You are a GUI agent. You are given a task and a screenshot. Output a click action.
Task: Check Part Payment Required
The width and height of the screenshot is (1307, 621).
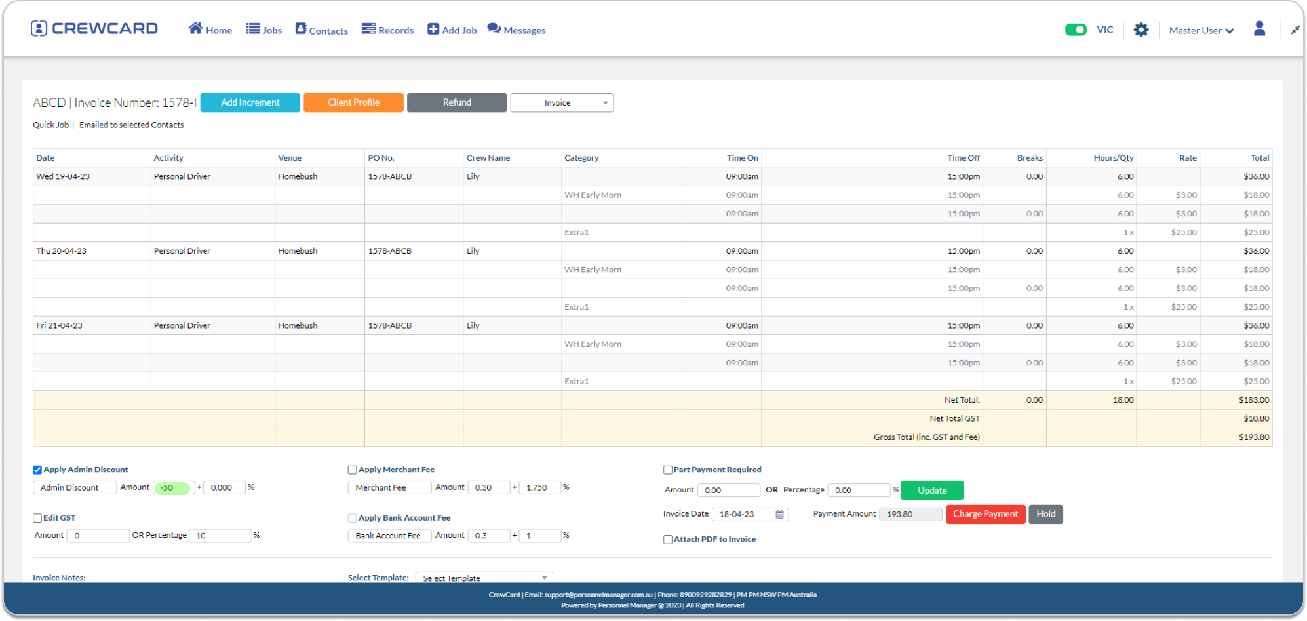[668, 470]
